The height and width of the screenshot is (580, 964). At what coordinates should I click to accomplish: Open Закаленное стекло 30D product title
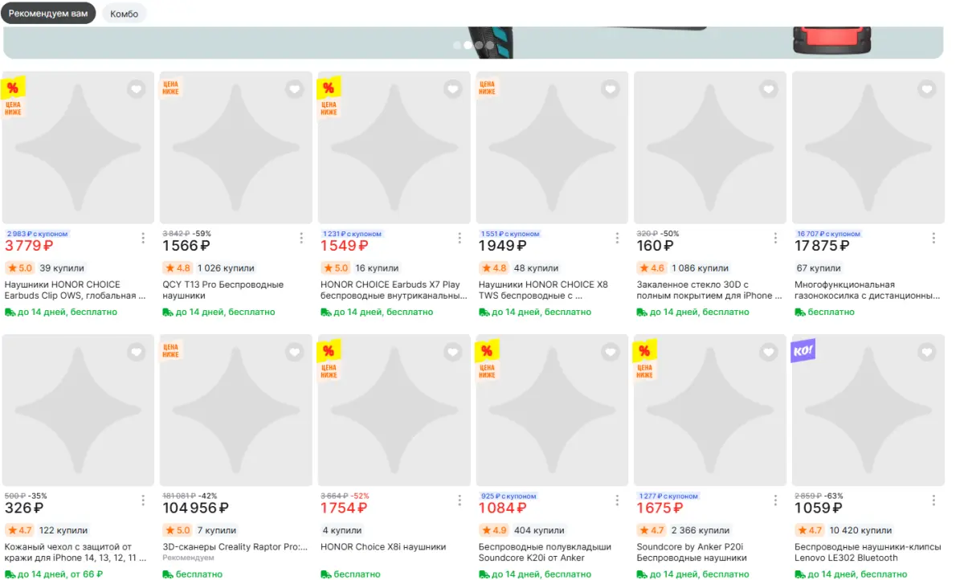709,290
